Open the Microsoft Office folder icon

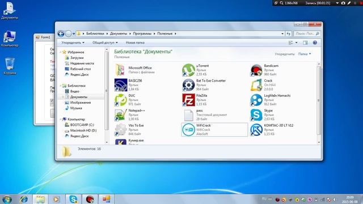click(x=120, y=70)
